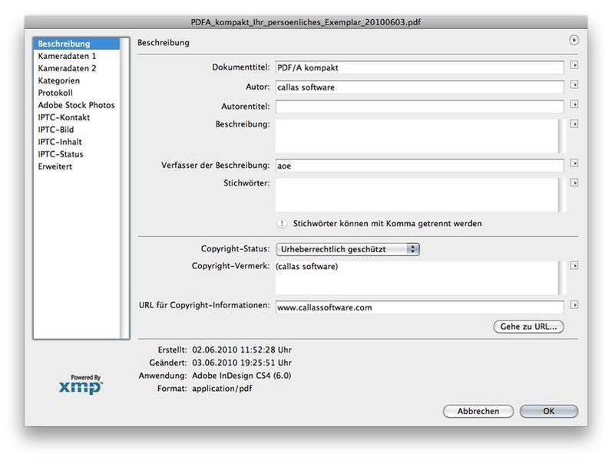Click the Gehe zu URL... button
The height and width of the screenshot is (460, 612).
(x=528, y=327)
